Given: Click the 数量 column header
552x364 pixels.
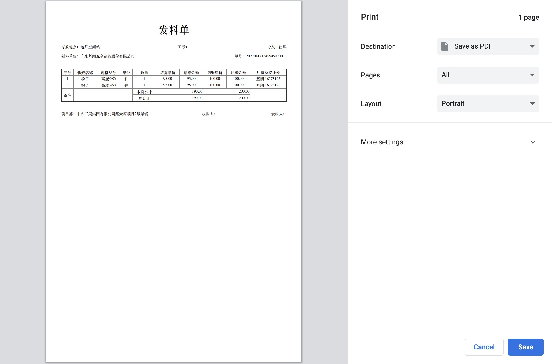Looking at the screenshot, I should click(144, 72).
